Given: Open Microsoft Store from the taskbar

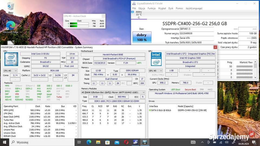Looking at the screenshot, I should 108,142.
